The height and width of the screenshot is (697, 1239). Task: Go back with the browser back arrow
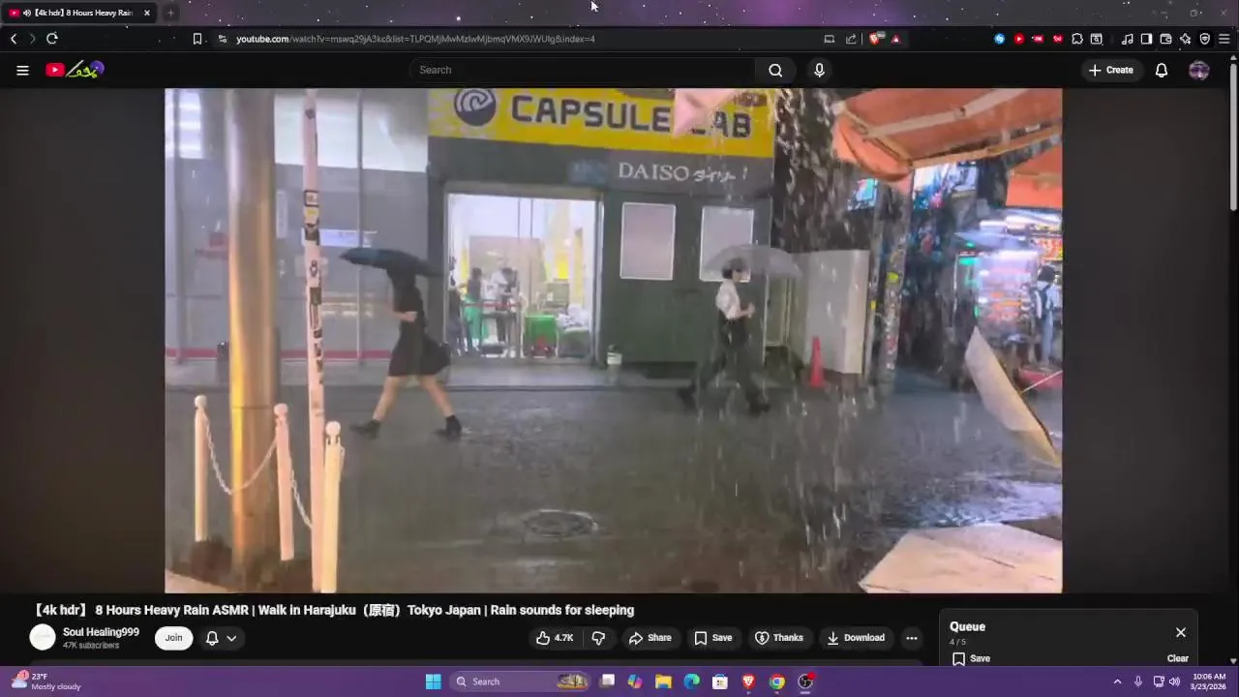point(14,39)
